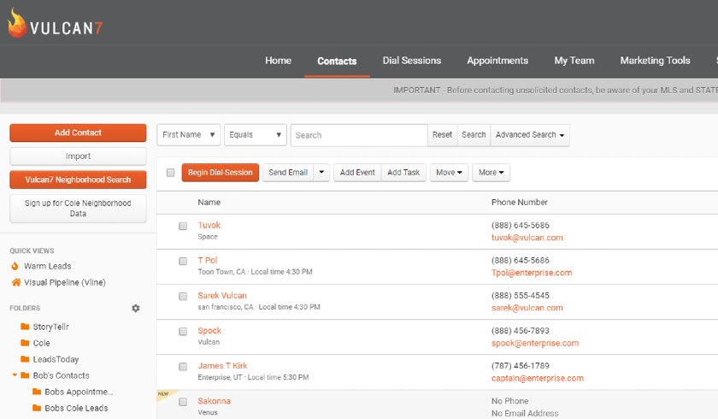Navigate to My Team tab
This screenshot has width=718, height=419.
pyautogui.click(x=574, y=61)
